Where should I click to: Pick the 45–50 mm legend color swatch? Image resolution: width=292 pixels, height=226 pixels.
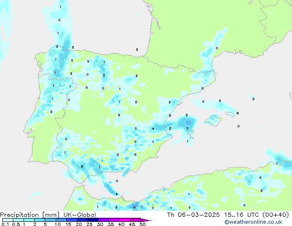point(135,220)
